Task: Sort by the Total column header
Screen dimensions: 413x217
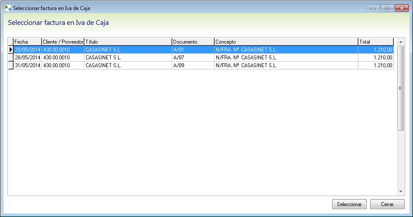Action: coord(375,42)
